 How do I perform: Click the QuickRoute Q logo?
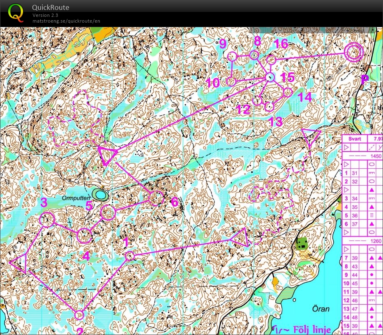16,13
